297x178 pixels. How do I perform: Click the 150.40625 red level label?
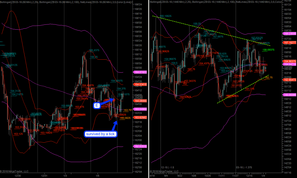(185, 97)
